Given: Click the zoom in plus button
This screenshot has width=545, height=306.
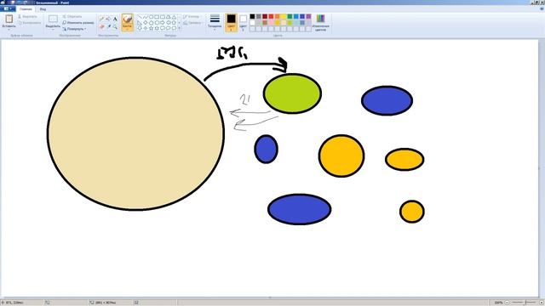Looking at the screenshot, I should pyautogui.click(x=541, y=303).
